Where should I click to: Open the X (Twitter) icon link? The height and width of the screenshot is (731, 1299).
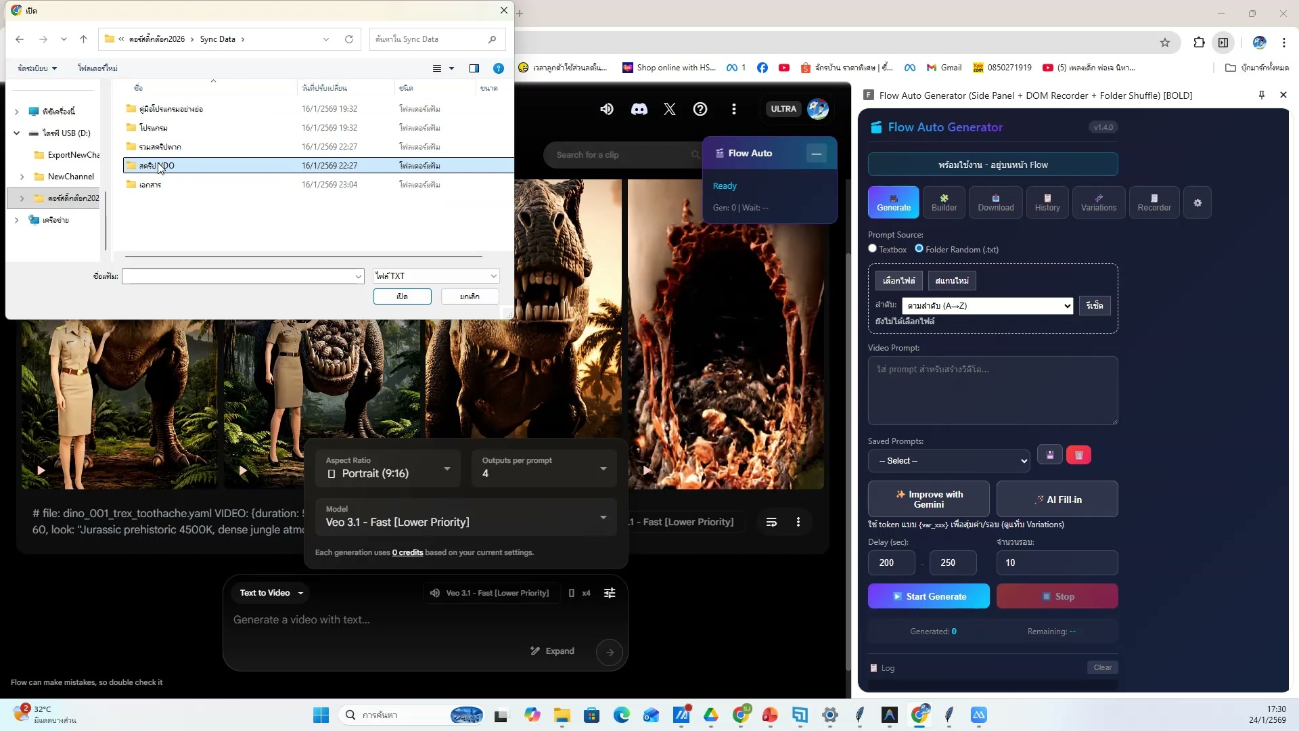tap(669, 109)
